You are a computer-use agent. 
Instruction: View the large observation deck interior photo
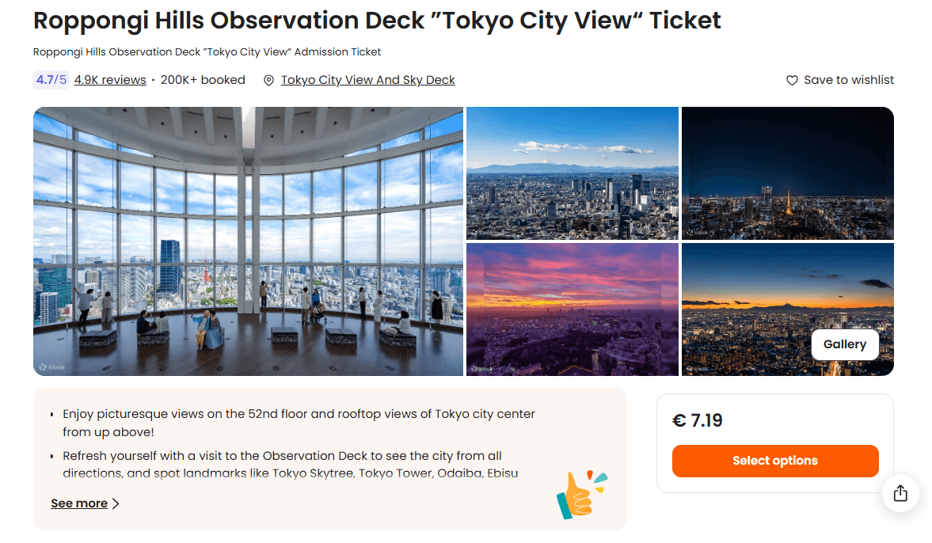pyautogui.click(x=248, y=241)
